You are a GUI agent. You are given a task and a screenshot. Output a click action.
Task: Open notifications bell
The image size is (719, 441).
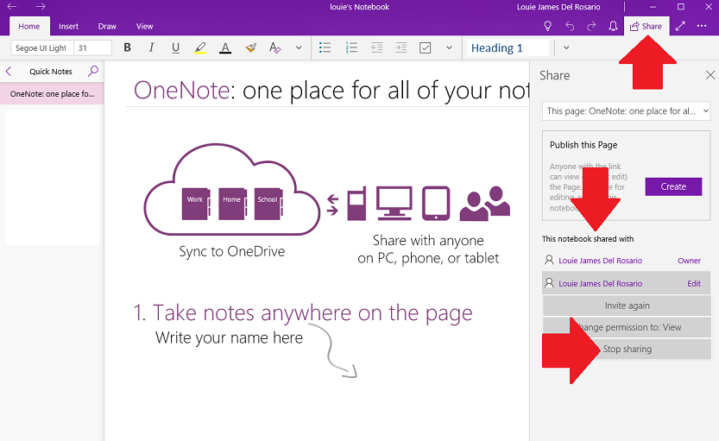tap(613, 26)
